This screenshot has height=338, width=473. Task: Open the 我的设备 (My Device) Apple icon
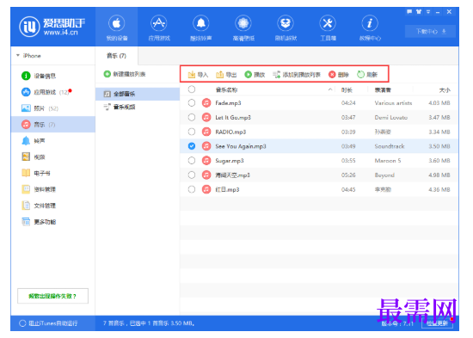point(116,23)
